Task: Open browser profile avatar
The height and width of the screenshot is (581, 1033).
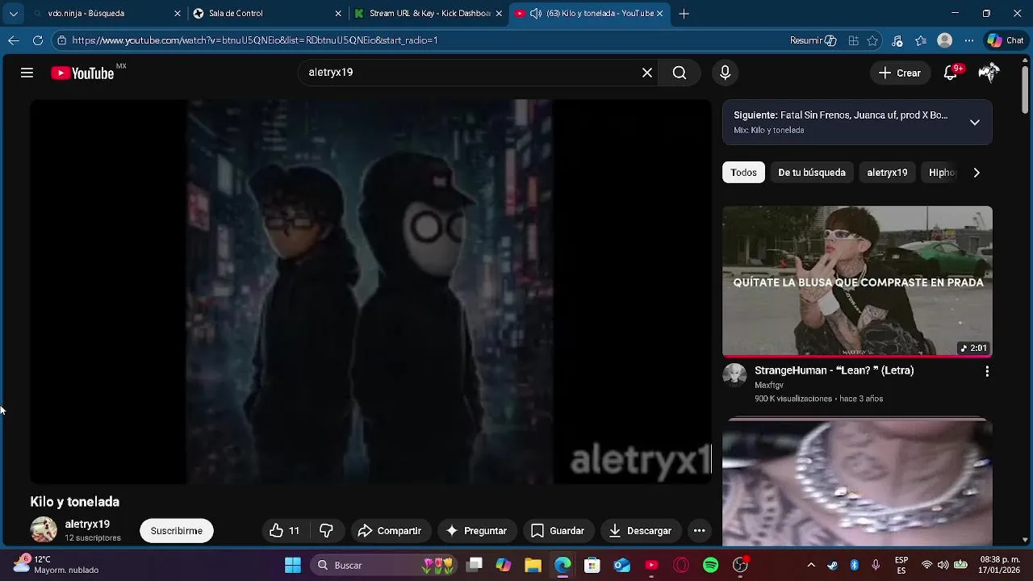Action: [x=945, y=40]
